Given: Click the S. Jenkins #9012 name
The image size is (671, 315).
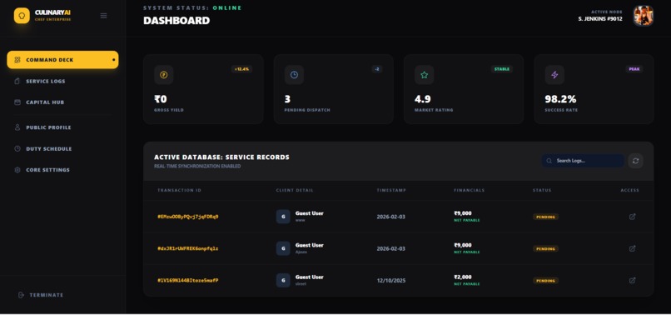Looking at the screenshot, I should tap(600, 19).
